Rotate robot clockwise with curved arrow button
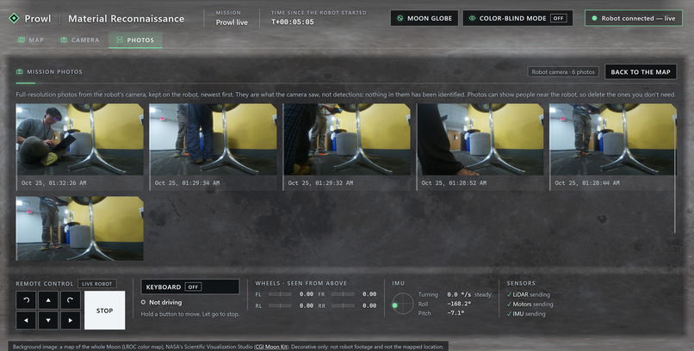694x351 pixels. click(x=71, y=300)
